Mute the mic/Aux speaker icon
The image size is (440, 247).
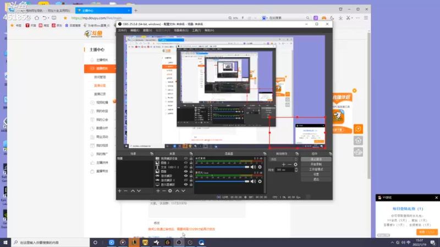(253, 181)
